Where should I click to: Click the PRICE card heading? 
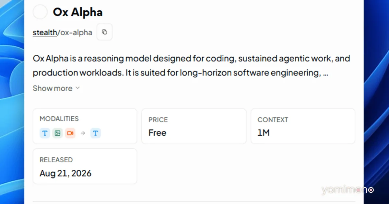click(x=159, y=120)
